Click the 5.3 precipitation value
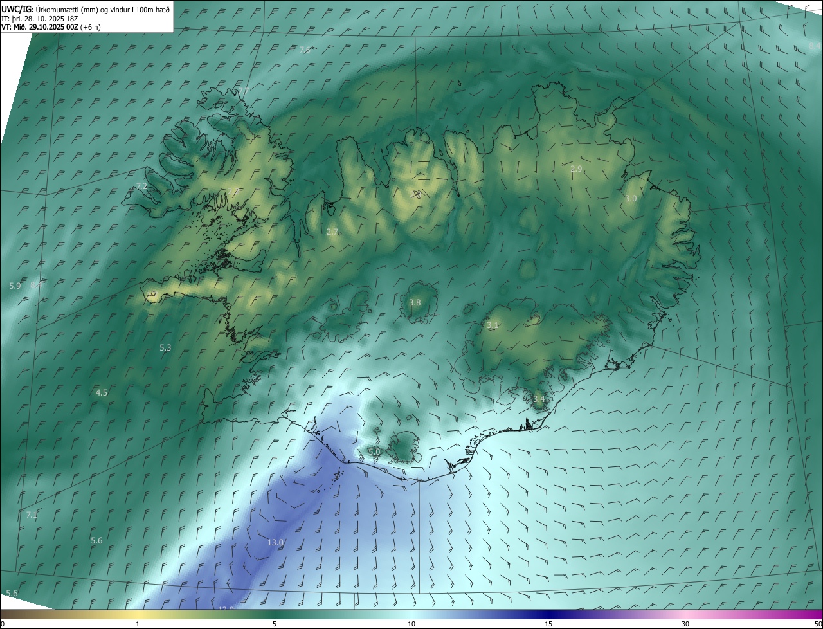823x629 pixels. pyautogui.click(x=165, y=347)
